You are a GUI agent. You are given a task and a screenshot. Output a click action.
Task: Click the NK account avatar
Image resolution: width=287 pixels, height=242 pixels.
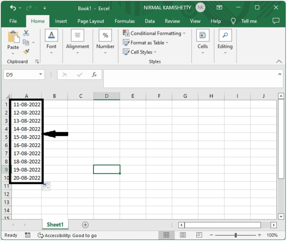pyautogui.click(x=200, y=7)
